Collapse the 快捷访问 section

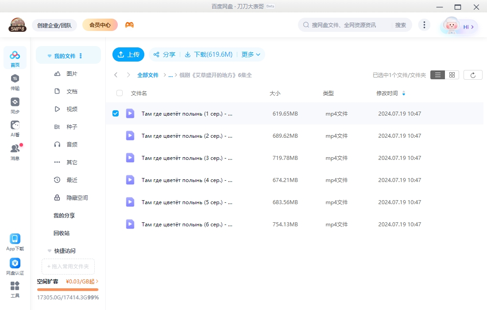coord(49,251)
